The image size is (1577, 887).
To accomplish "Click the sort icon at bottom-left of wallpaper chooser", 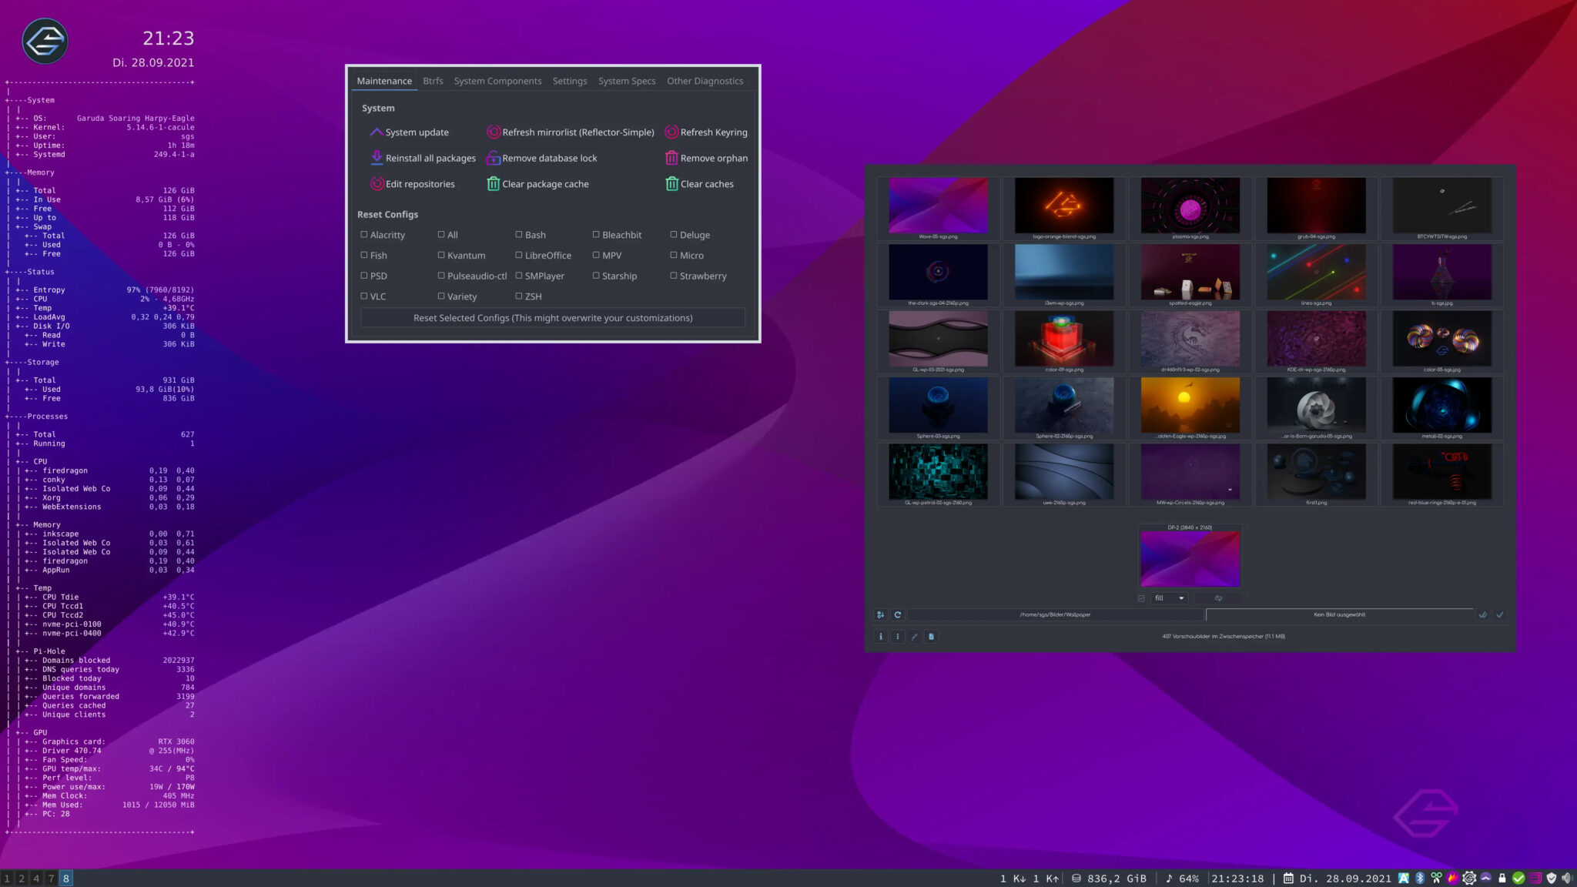I will (x=881, y=614).
